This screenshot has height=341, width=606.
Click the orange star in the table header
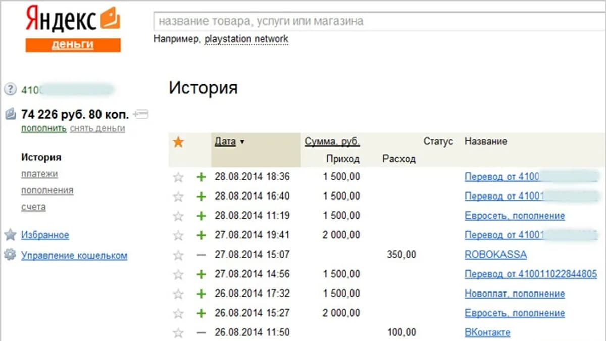[178, 142]
